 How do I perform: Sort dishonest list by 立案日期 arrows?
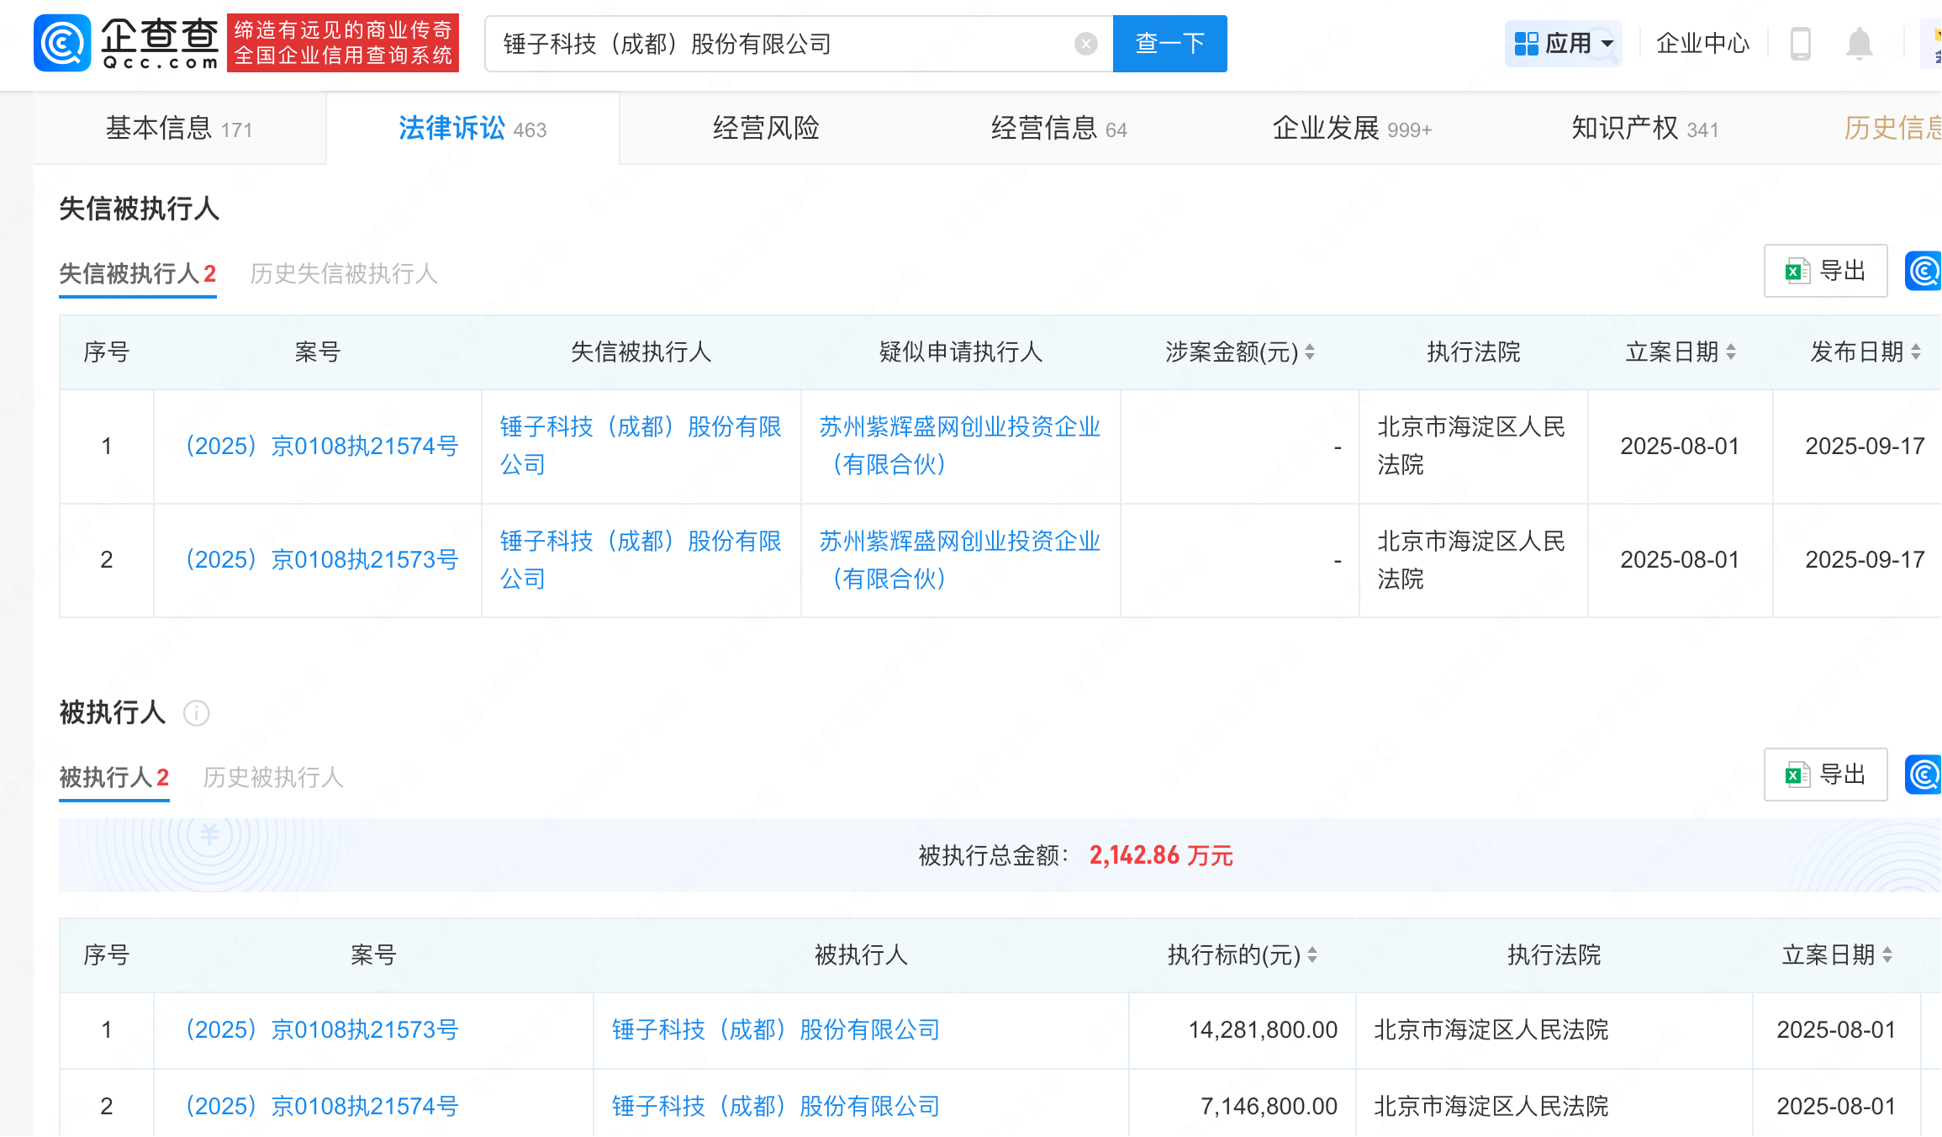(1731, 352)
